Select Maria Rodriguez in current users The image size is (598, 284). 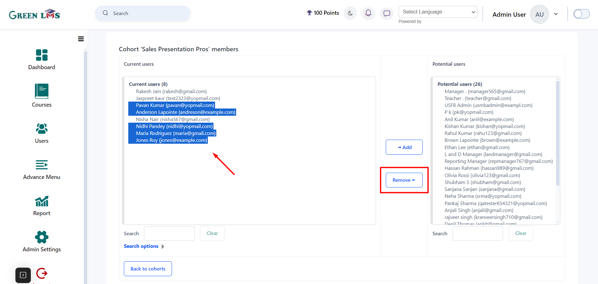tap(172, 133)
